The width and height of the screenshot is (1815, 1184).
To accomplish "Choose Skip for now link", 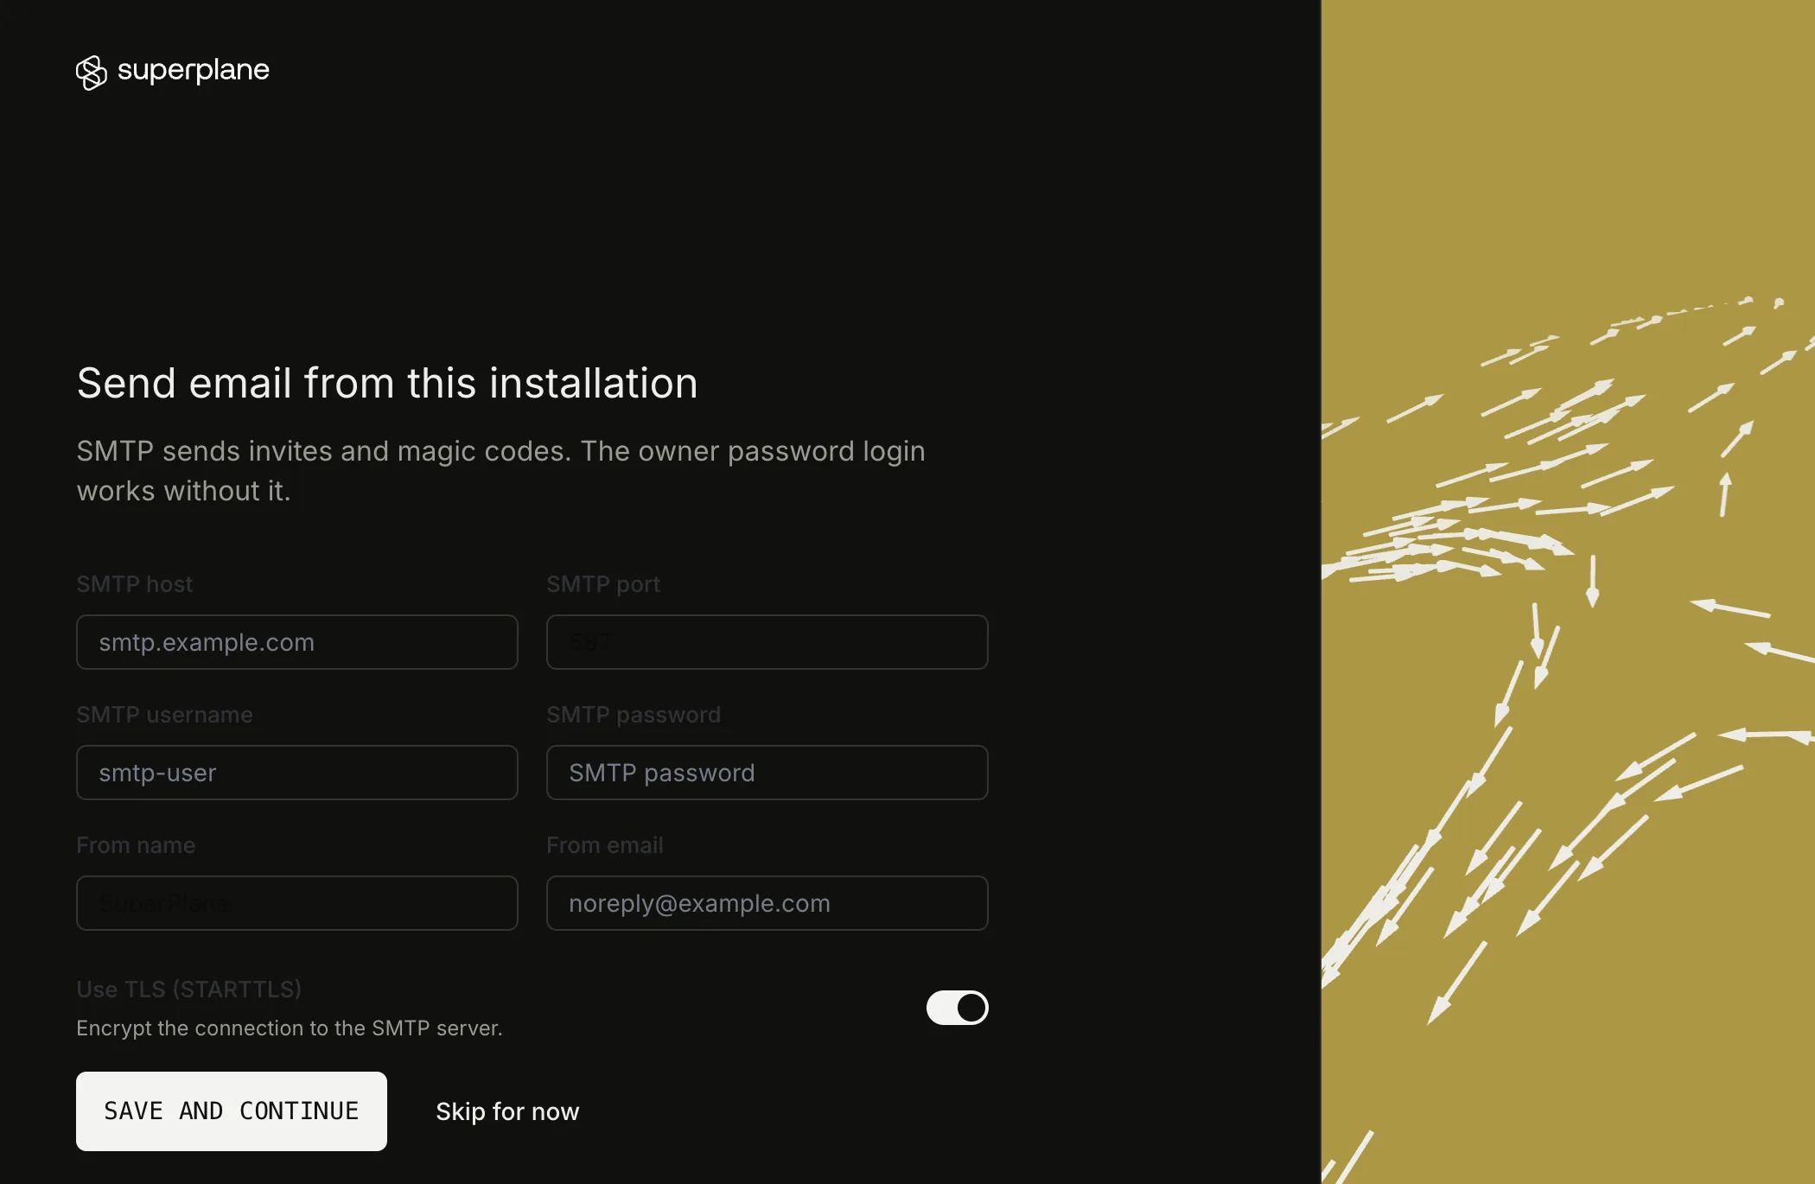I will (x=507, y=1111).
